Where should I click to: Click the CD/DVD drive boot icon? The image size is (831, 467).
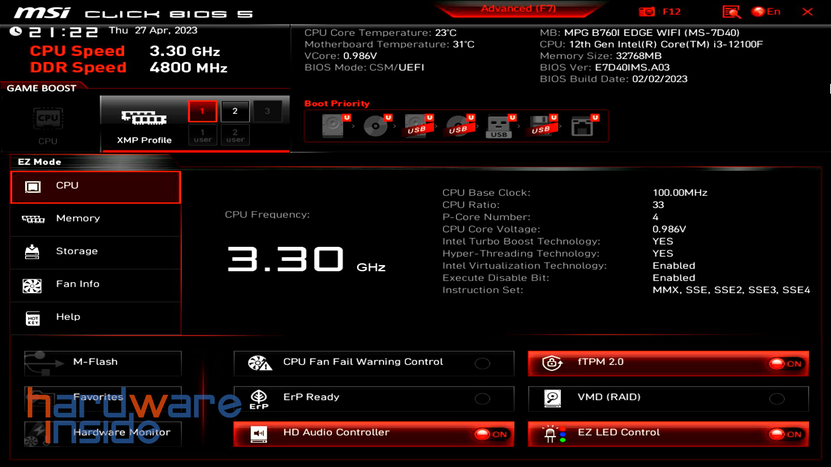coord(375,126)
